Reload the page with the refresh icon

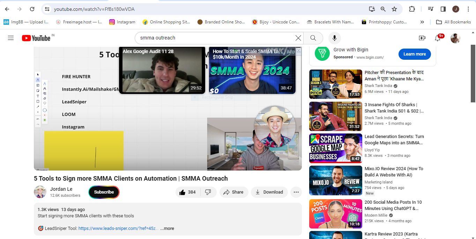(x=32, y=9)
